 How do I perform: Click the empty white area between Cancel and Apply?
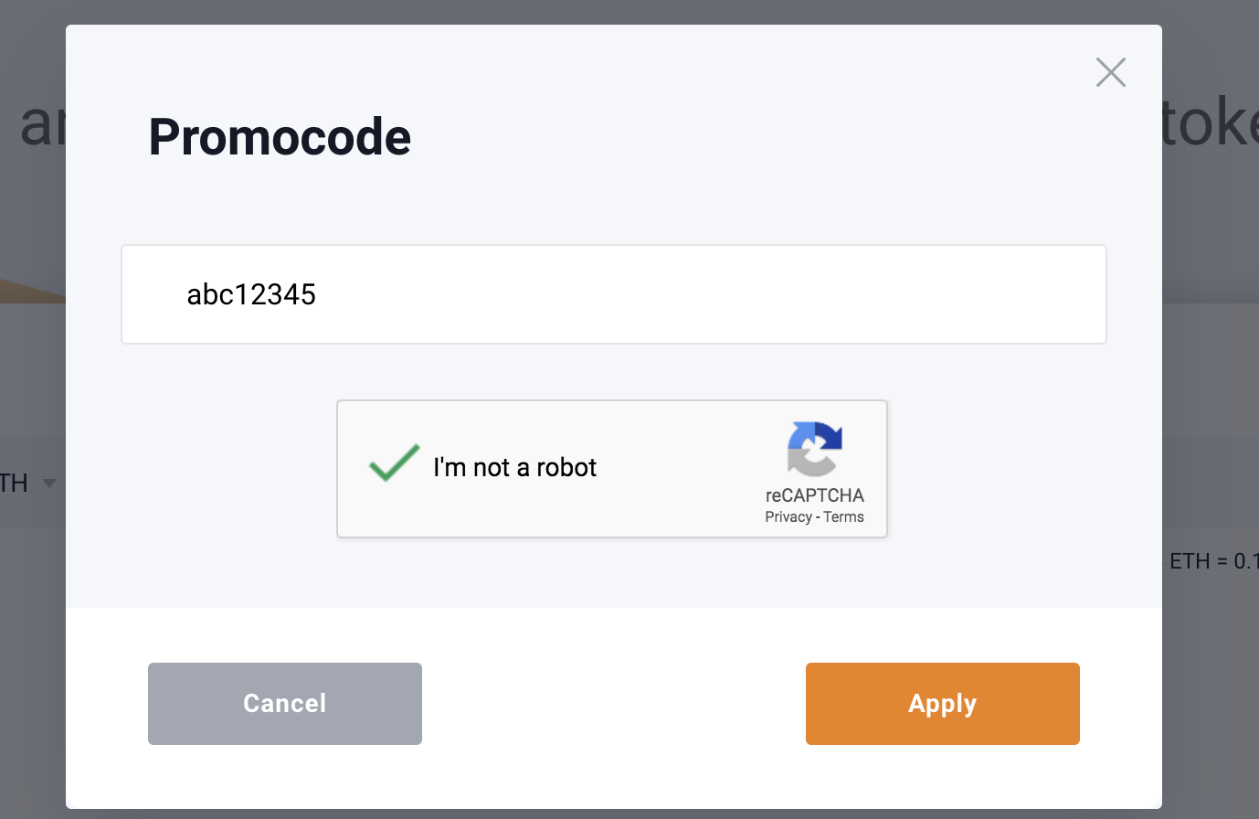click(x=614, y=704)
